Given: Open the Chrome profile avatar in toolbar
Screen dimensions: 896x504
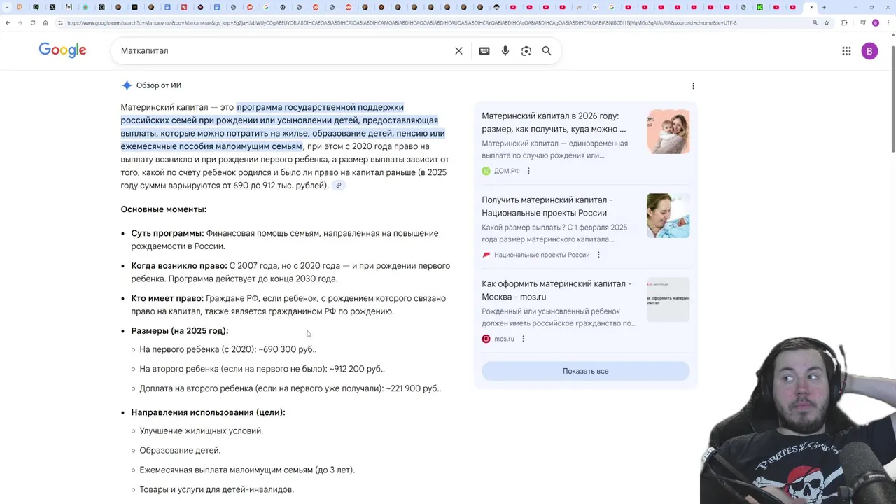Looking at the screenshot, I should pyautogui.click(x=876, y=22).
